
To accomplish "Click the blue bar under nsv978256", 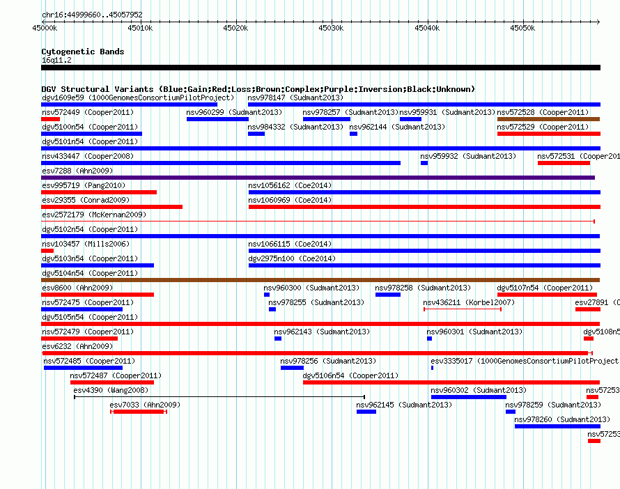I will pos(292,368).
